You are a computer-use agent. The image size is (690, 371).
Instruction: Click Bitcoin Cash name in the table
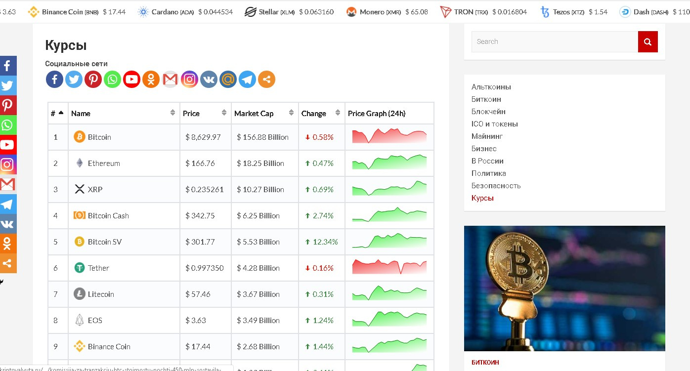click(108, 215)
